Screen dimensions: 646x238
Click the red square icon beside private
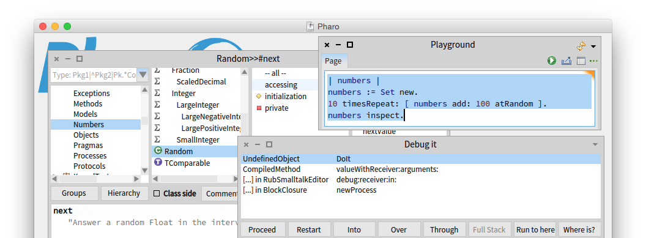pyautogui.click(x=259, y=108)
